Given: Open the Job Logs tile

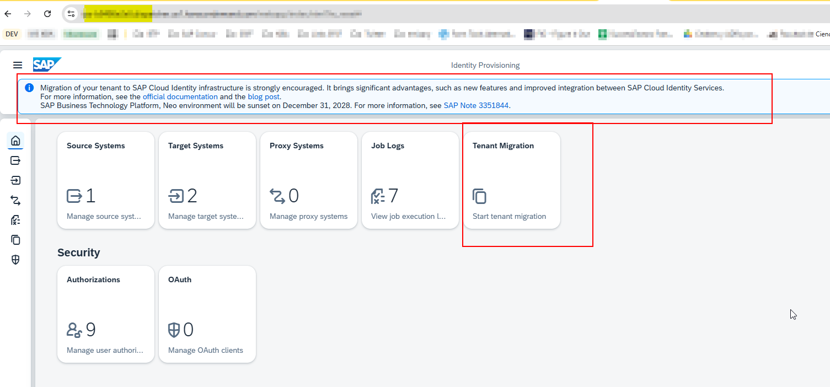Looking at the screenshot, I should [410, 180].
